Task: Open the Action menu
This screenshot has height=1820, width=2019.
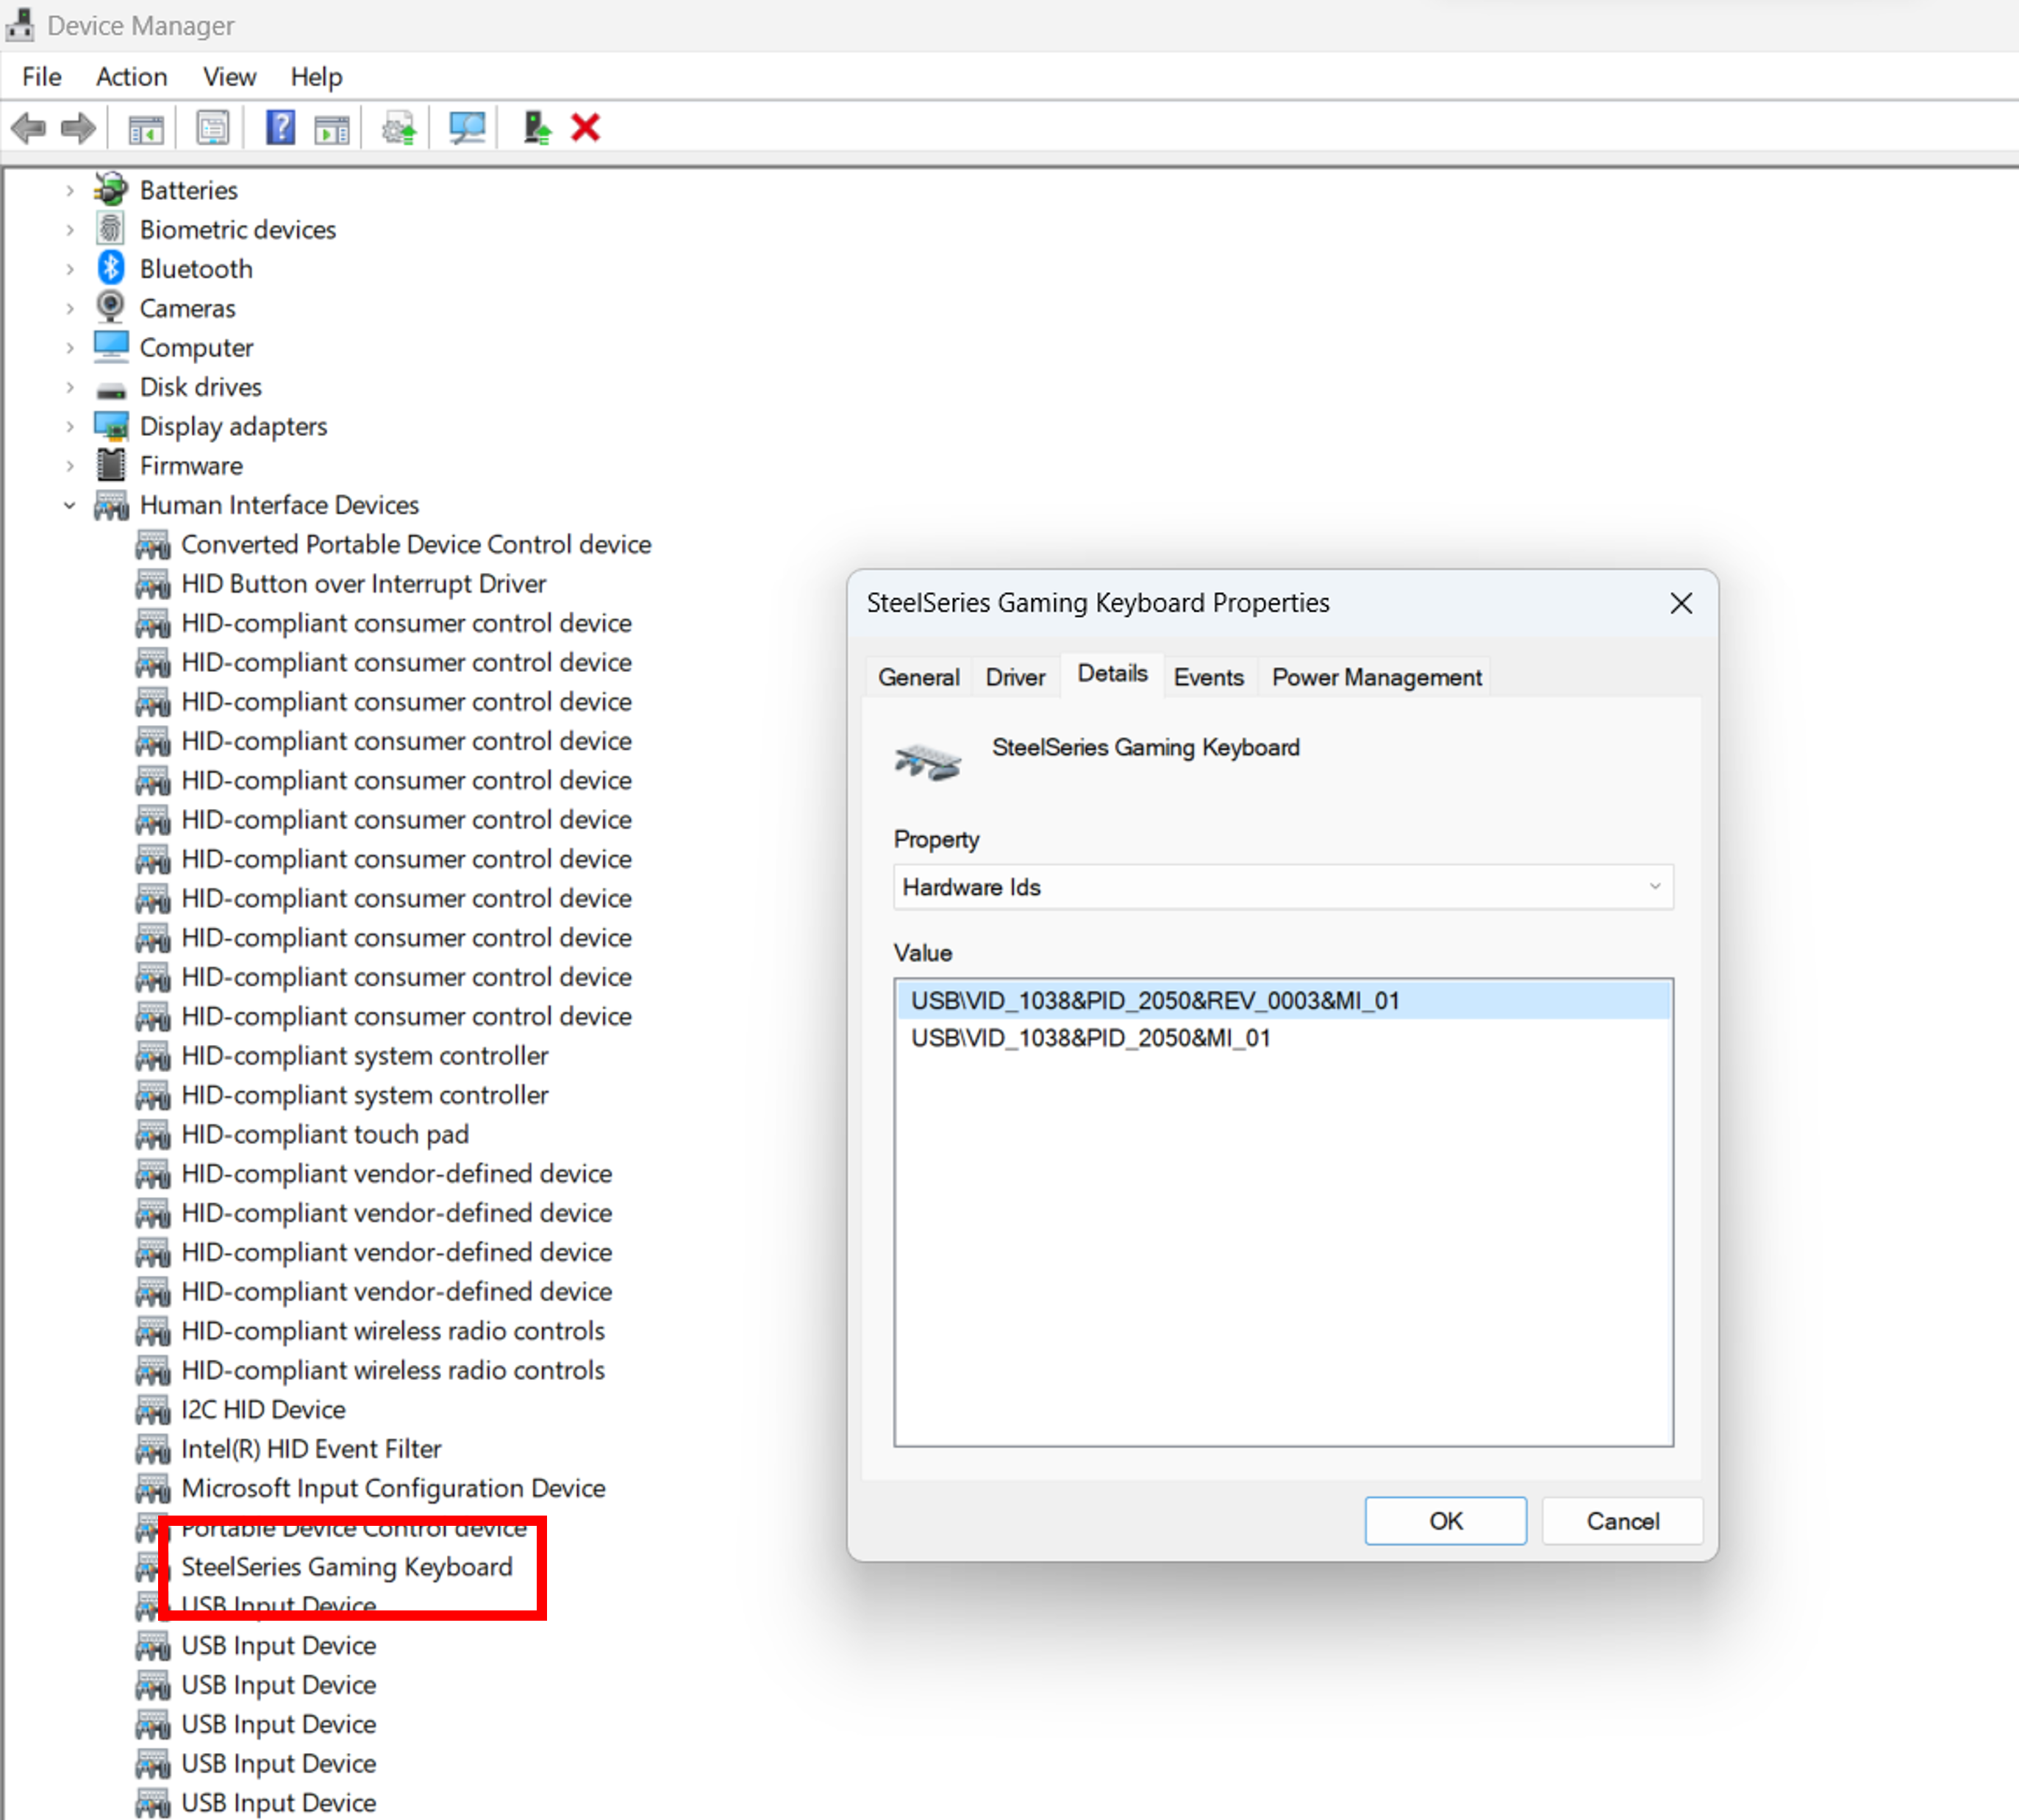Action: 131,77
